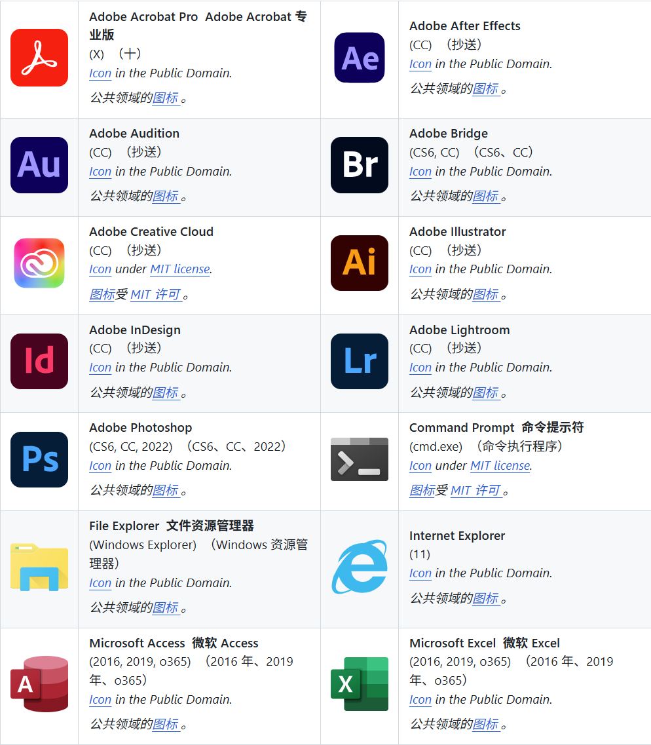Click the Adobe Creative Cloud icon
The width and height of the screenshot is (651, 745).
click(x=39, y=263)
